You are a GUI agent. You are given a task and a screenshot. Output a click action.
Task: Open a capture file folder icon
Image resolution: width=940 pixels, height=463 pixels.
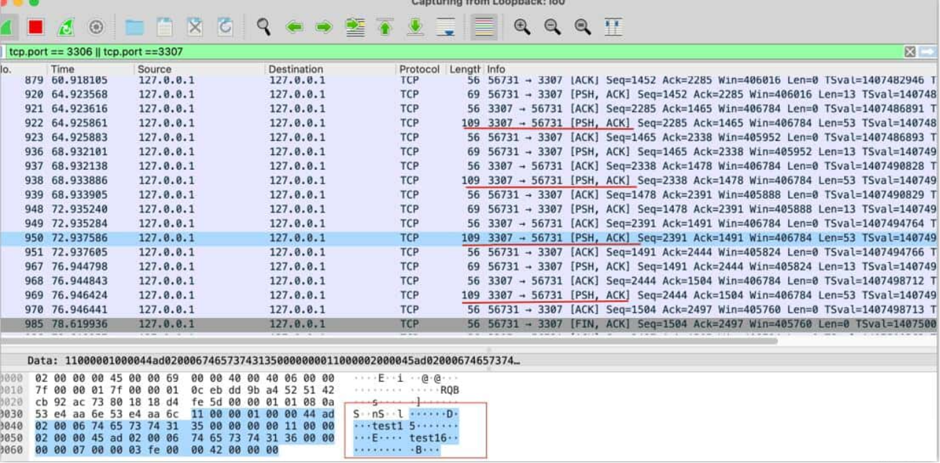pyautogui.click(x=135, y=27)
